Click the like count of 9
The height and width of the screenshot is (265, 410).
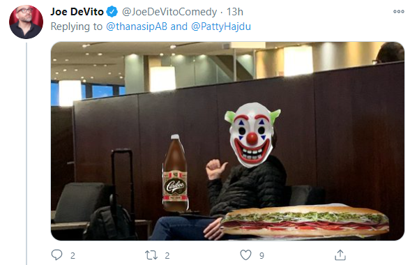point(261,255)
